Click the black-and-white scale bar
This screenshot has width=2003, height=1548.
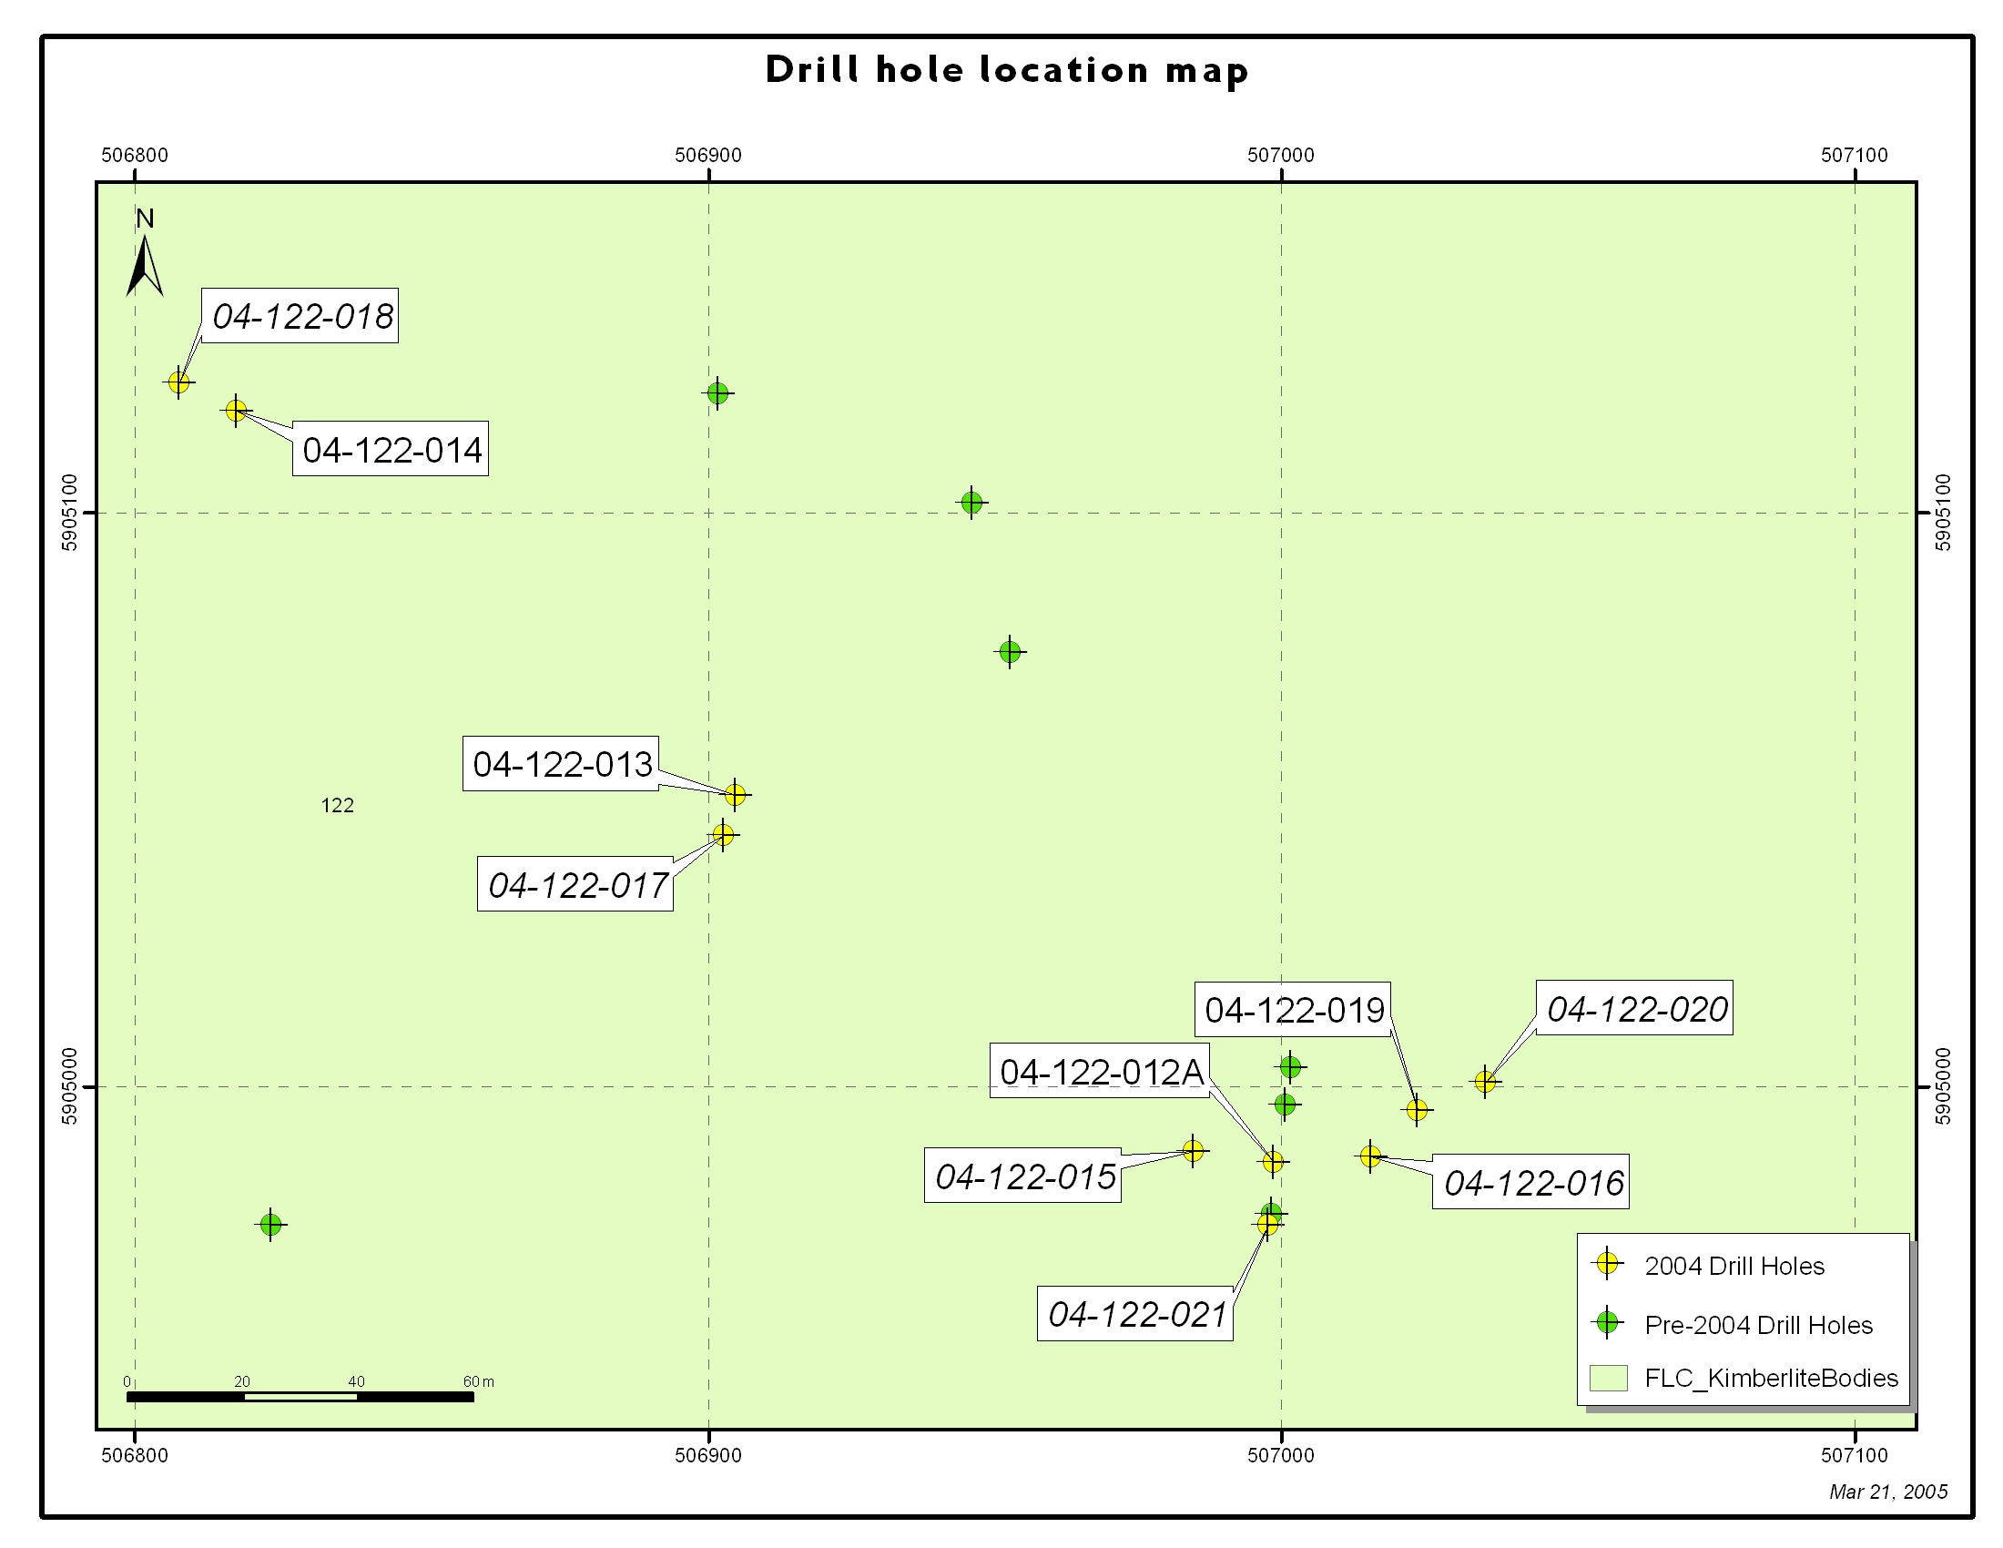(x=300, y=1397)
